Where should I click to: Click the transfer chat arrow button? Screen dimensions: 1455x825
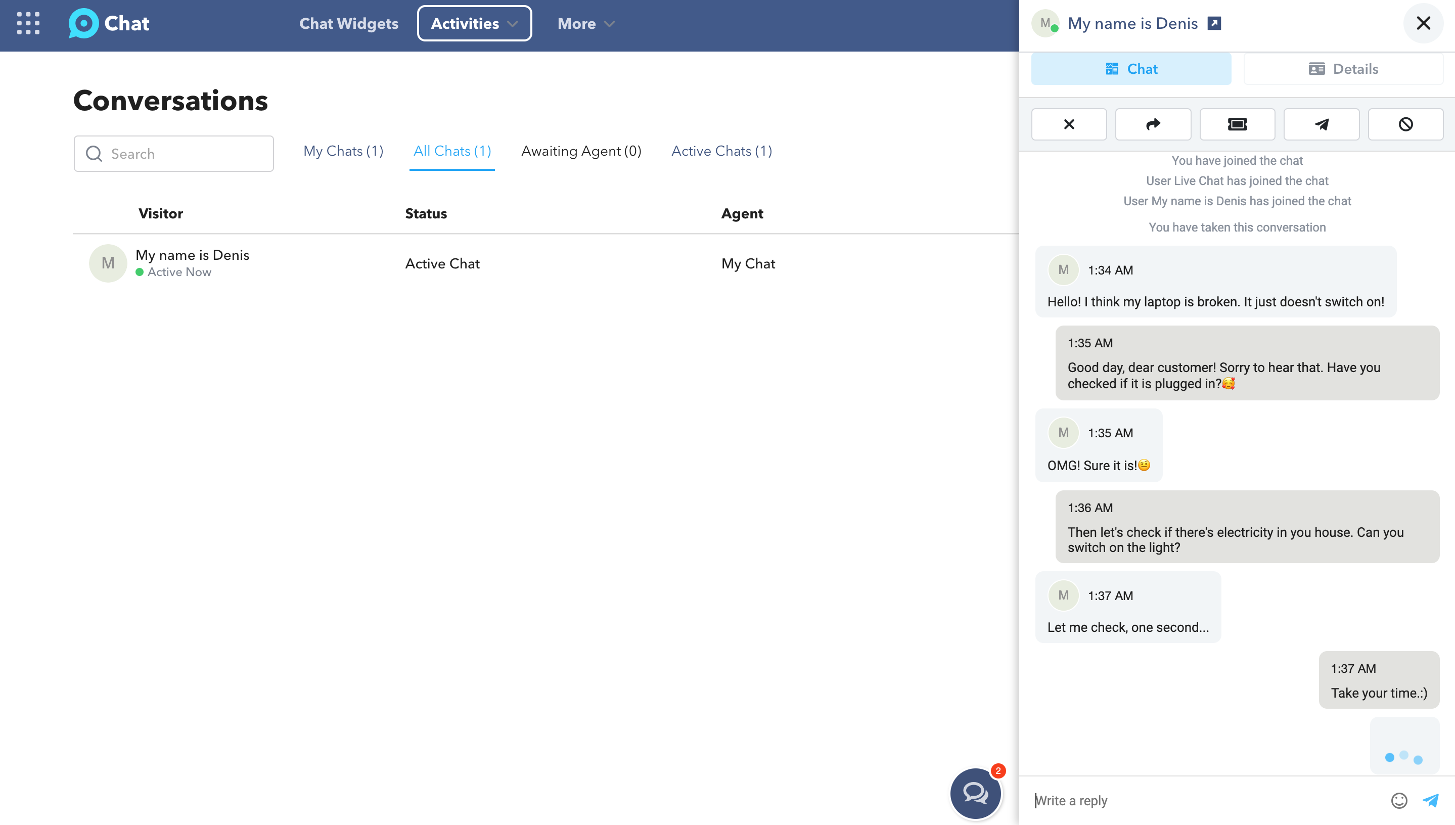(1153, 124)
